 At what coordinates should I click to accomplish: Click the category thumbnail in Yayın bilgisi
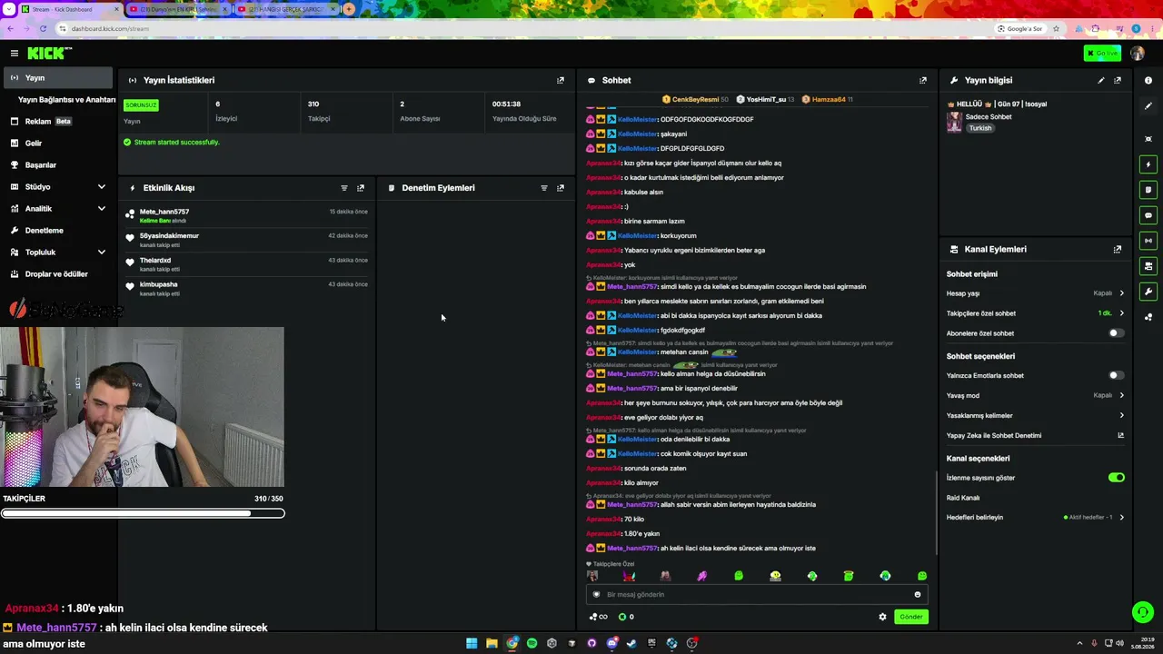click(954, 123)
